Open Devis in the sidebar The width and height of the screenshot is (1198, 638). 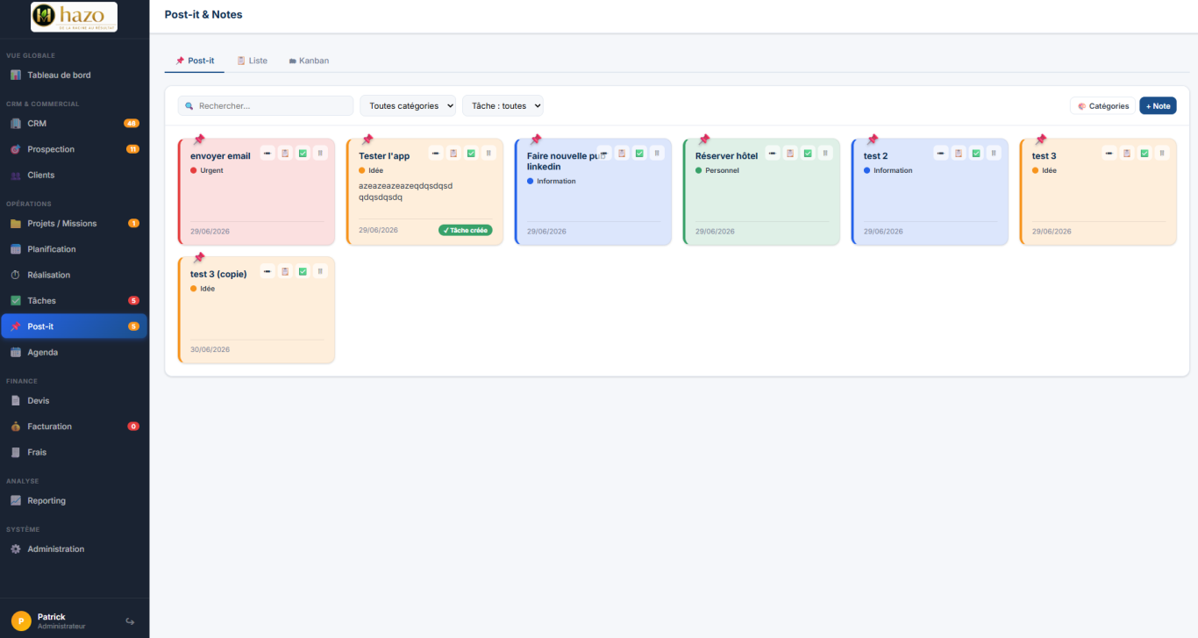tap(75, 400)
